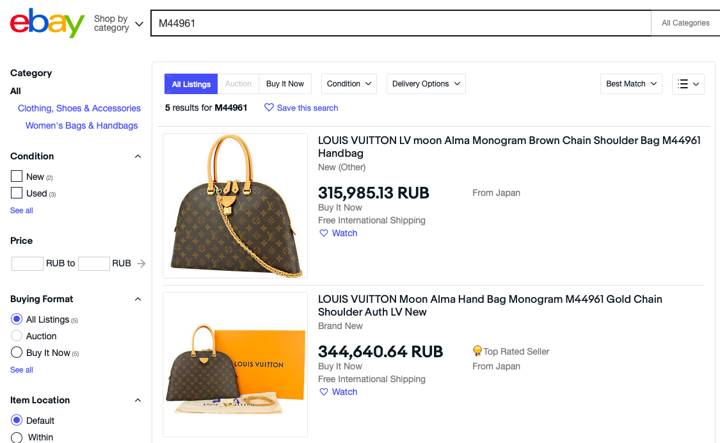720x443 pixels.
Task: Collapse the Buying Format section
Action: [x=138, y=299]
